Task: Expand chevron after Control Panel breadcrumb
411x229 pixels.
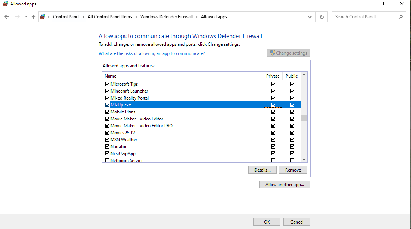Action: [x=84, y=17]
